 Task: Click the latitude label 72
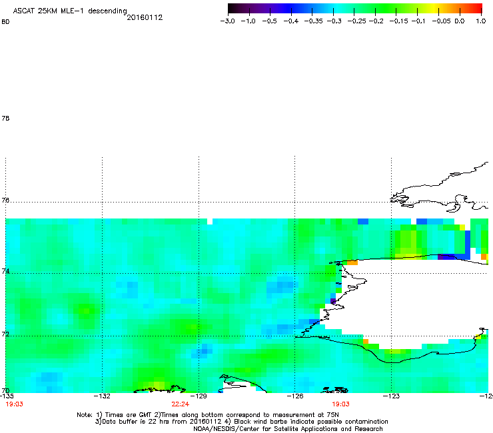[5, 334]
